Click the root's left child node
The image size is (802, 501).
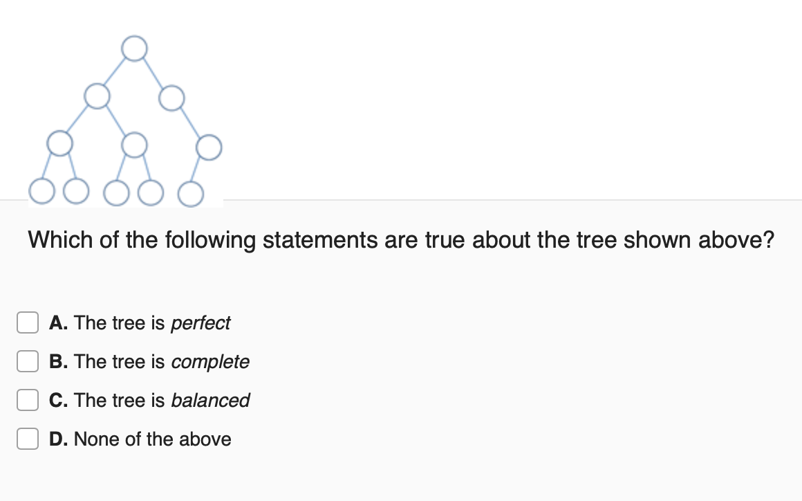(x=97, y=97)
